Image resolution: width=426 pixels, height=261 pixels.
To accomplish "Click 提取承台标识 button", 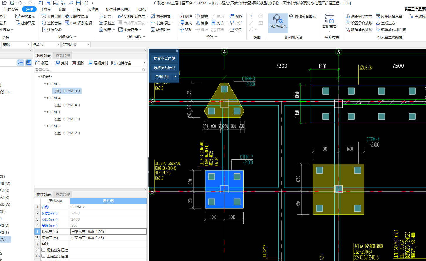I will [x=164, y=68].
